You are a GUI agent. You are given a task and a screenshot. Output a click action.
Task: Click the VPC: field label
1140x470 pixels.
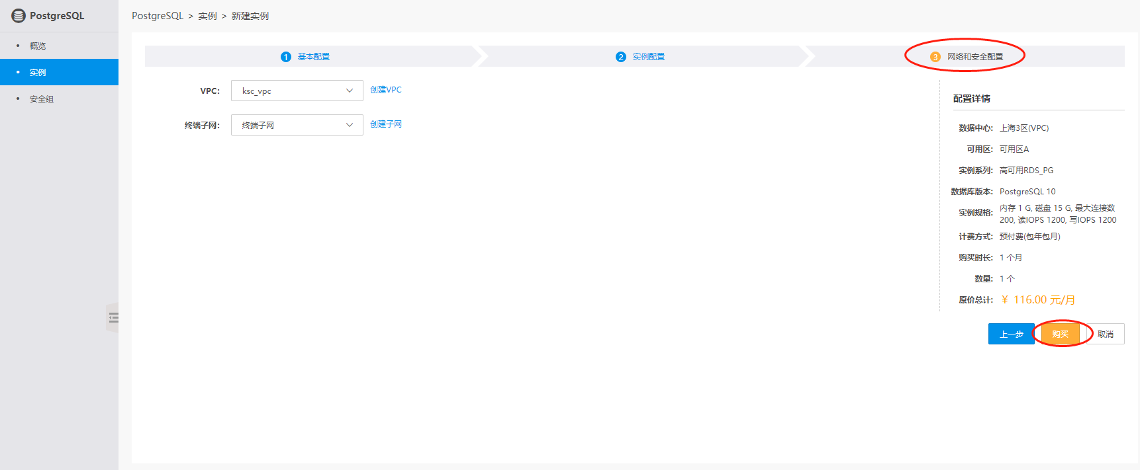(210, 91)
